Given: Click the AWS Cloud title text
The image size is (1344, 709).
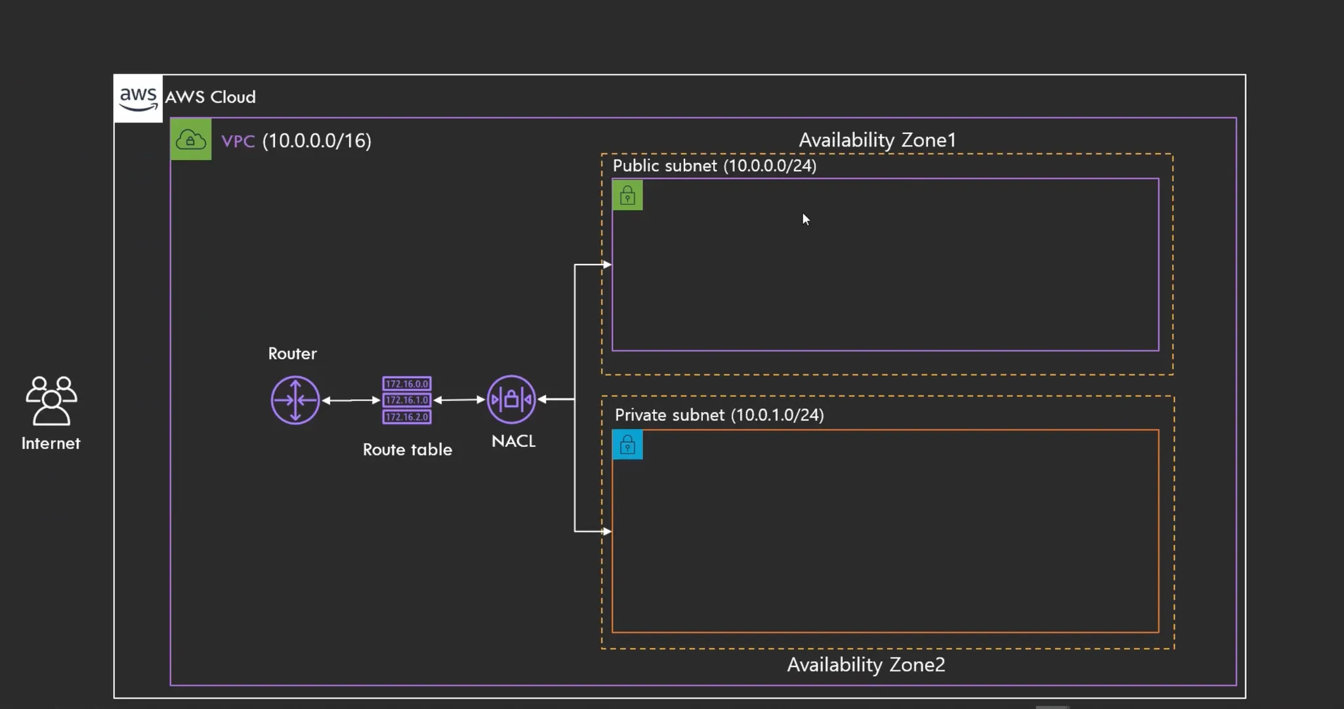Looking at the screenshot, I should click(210, 97).
